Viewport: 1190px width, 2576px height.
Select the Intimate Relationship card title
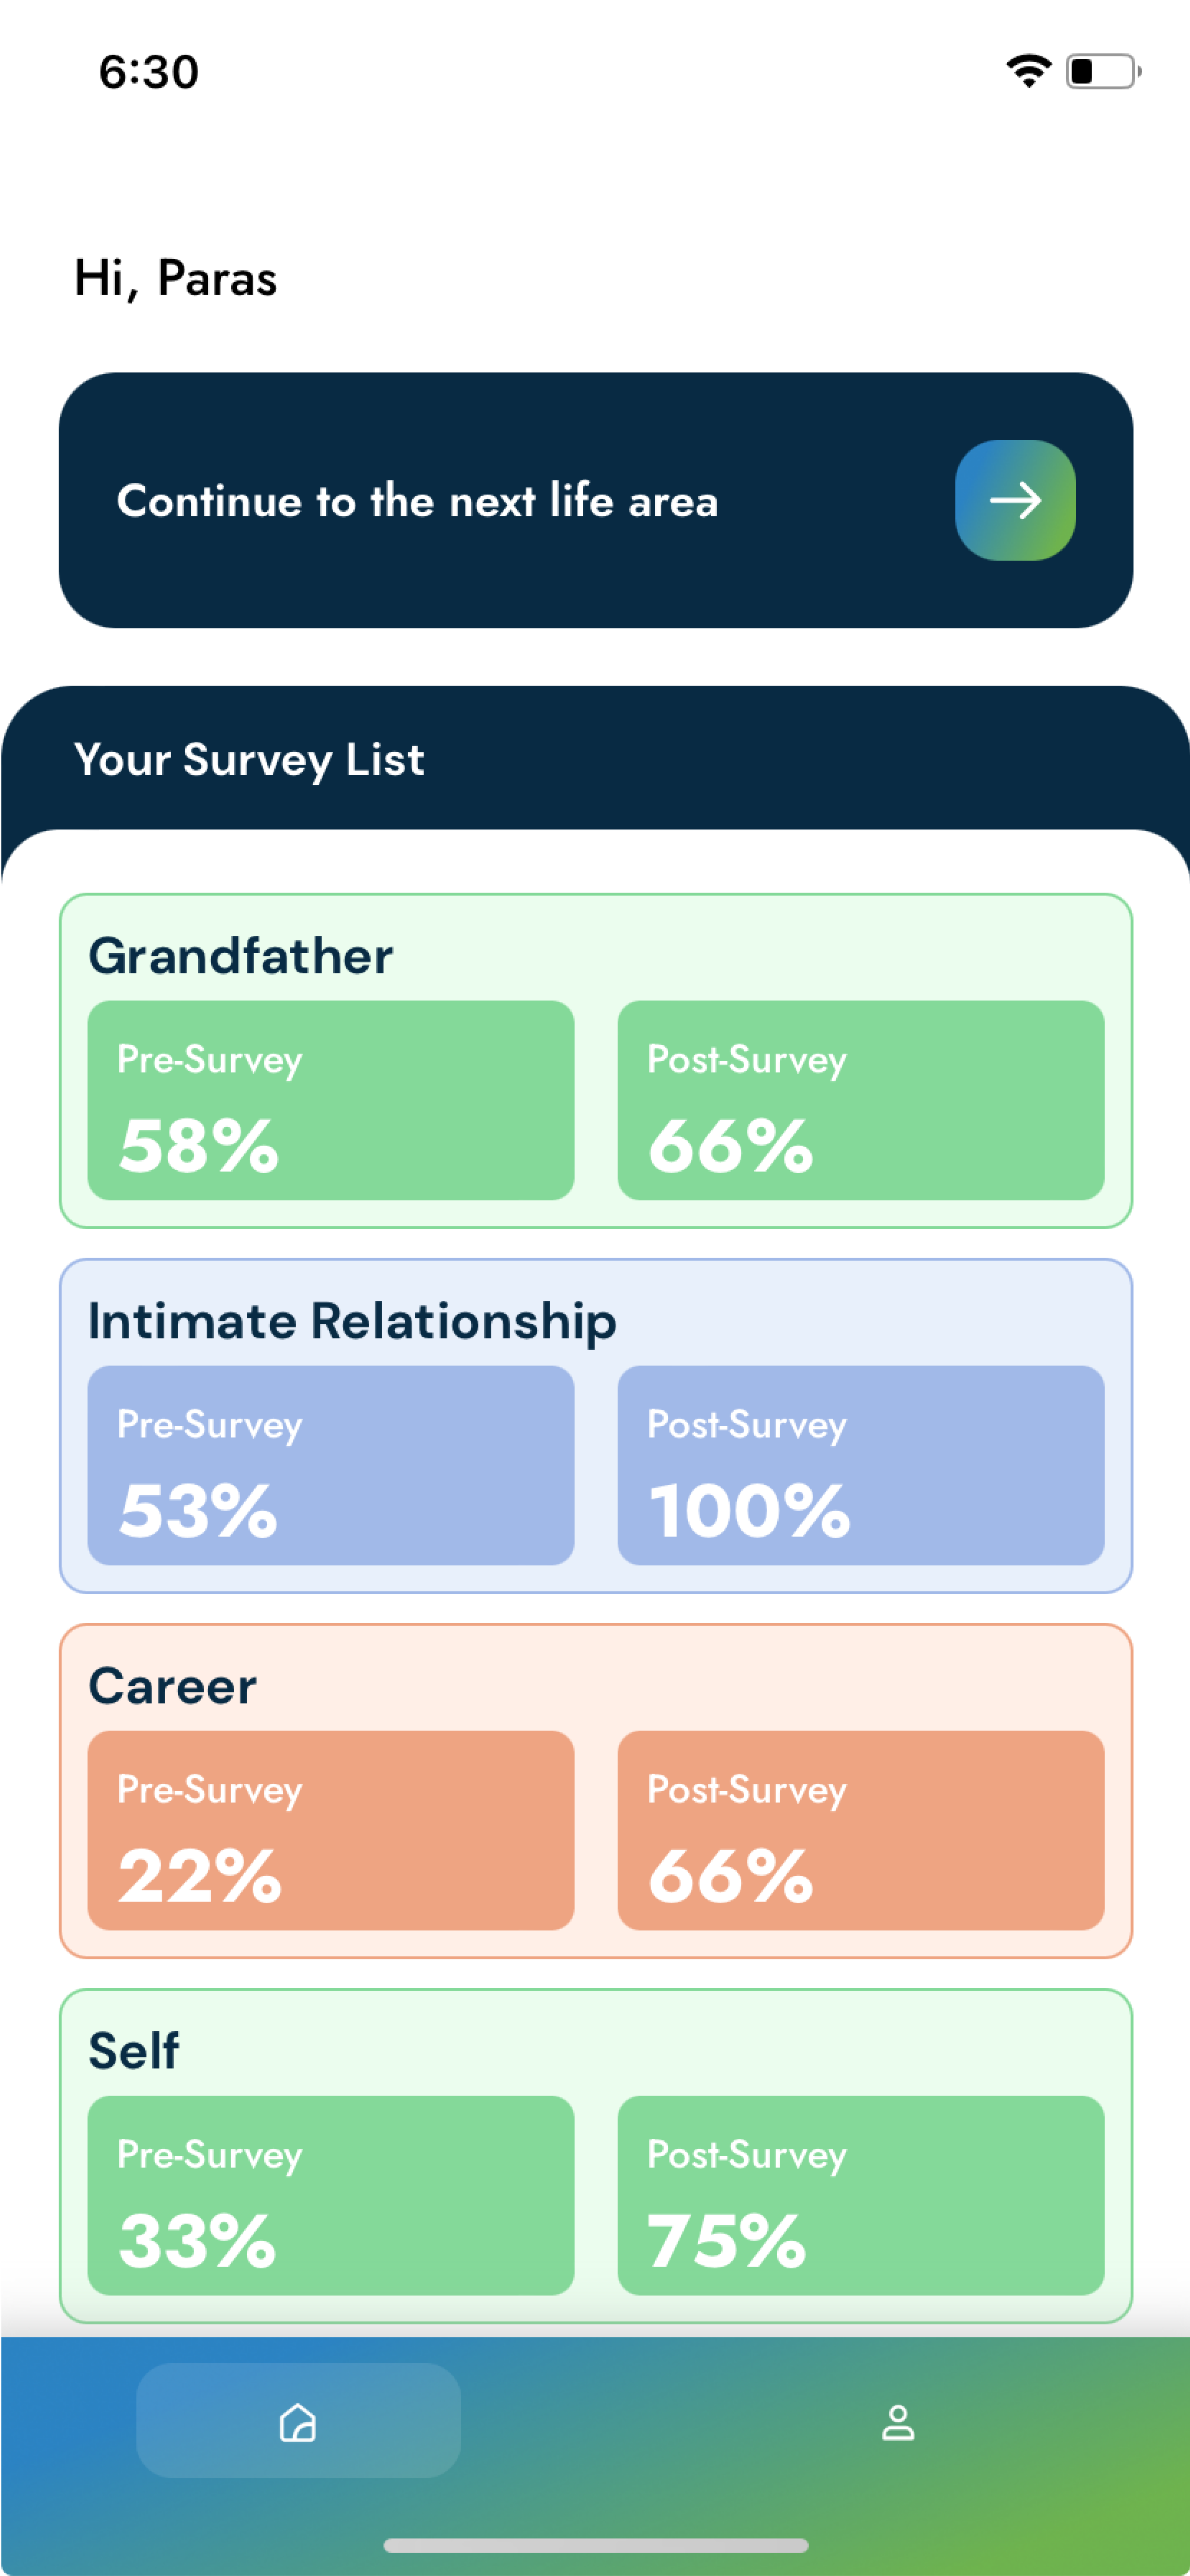tap(352, 1321)
